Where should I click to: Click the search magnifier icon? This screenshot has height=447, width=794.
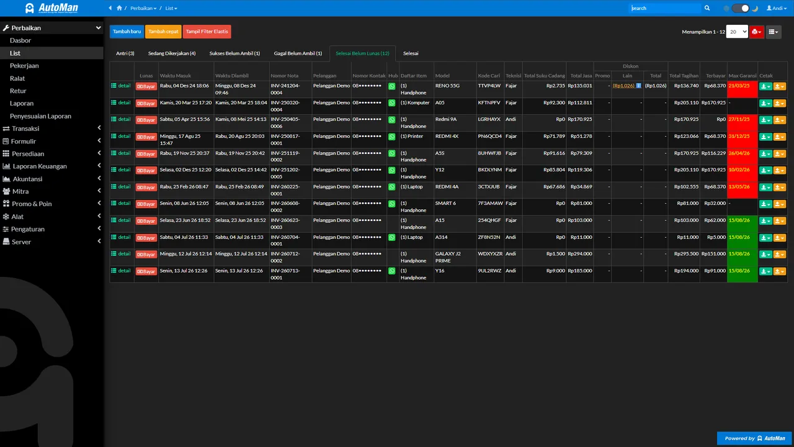coord(707,8)
